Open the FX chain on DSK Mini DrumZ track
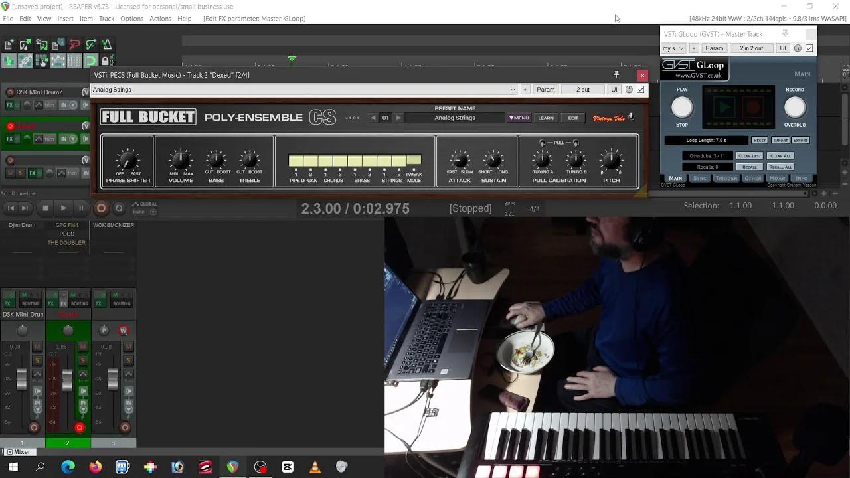This screenshot has width=850, height=478. 9,105
